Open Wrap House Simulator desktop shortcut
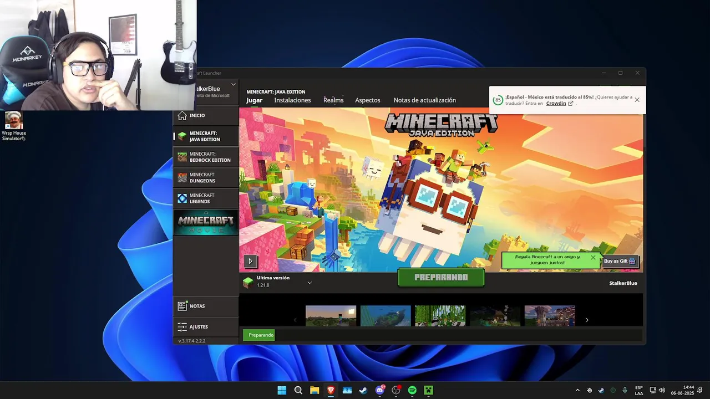The image size is (710, 399). pos(14,126)
